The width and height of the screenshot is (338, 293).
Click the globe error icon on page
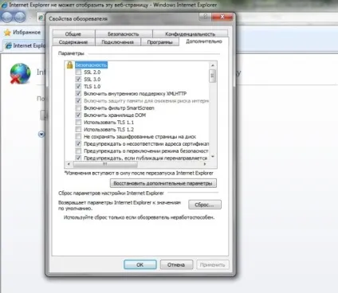click(20, 73)
